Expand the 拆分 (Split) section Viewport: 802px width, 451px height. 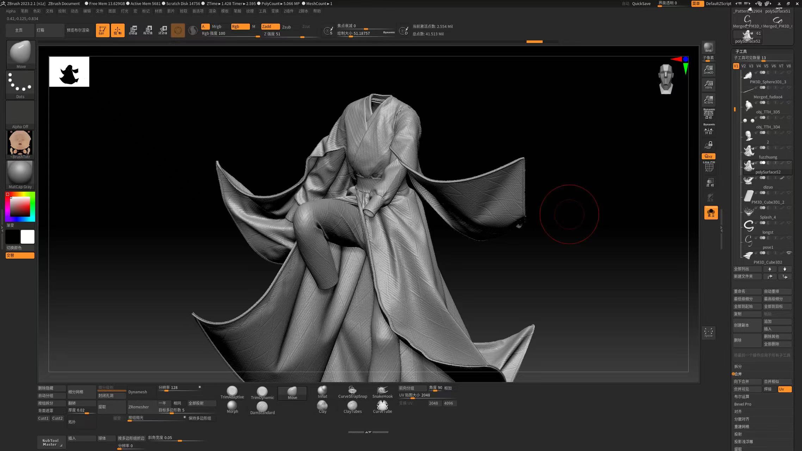[738, 366]
